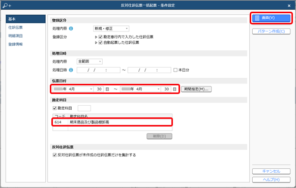Image resolution: width=296 pixels, height=188 pixels.
Task: Click the 期間指定(M)... button
Action: 196,89
